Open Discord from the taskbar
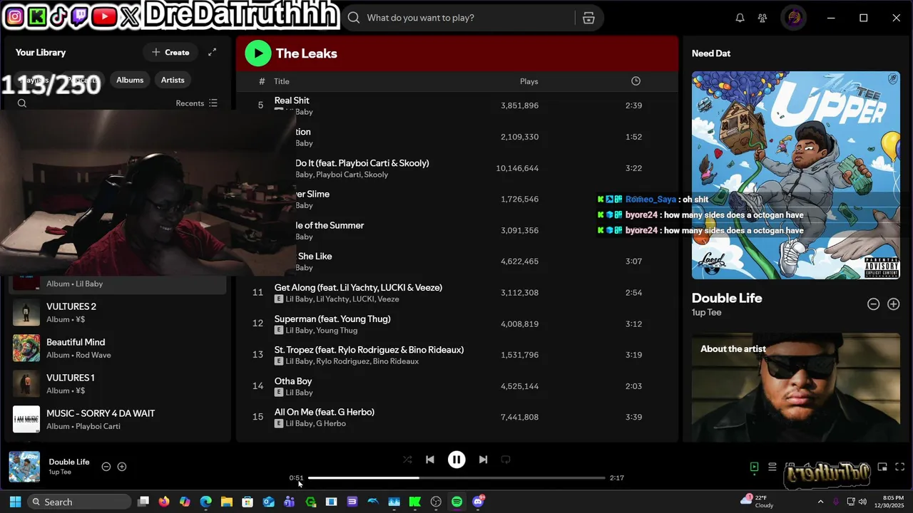 click(478, 502)
